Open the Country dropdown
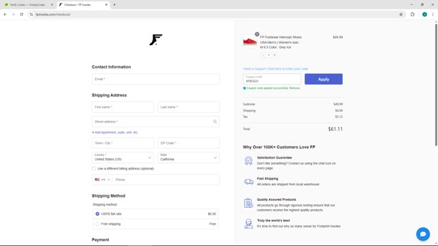 pos(123,158)
